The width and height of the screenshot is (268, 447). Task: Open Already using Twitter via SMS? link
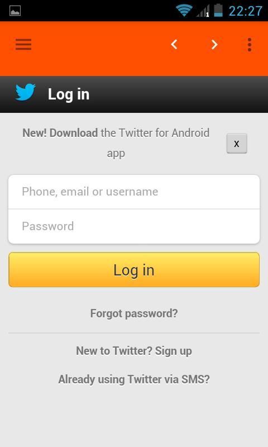(x=134, y=379)
